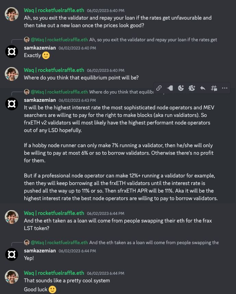Open the three-dot more options menu
This screenshot has width=236, height=294.
pyautogui.click(x=225, y=88)
